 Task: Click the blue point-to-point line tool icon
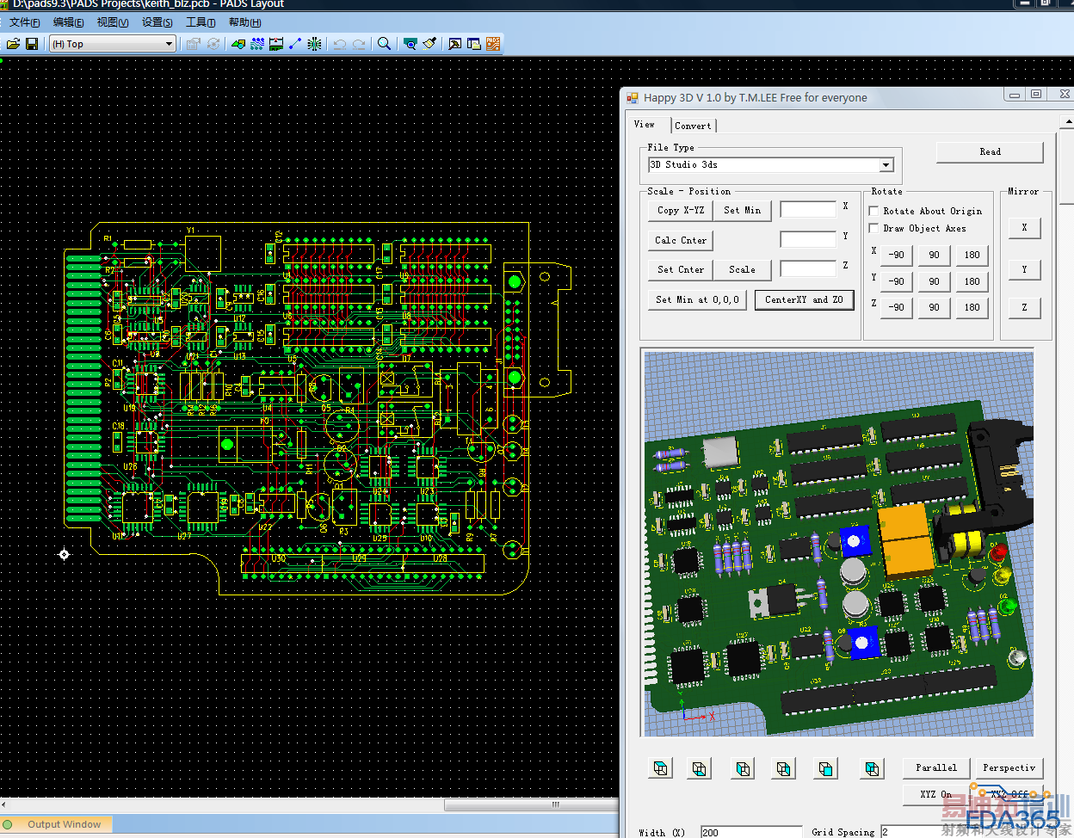tap(295, 44)
